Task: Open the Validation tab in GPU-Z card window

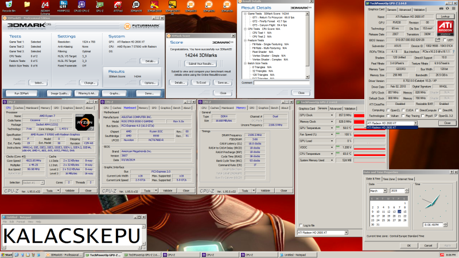Action: click(419, 10)
